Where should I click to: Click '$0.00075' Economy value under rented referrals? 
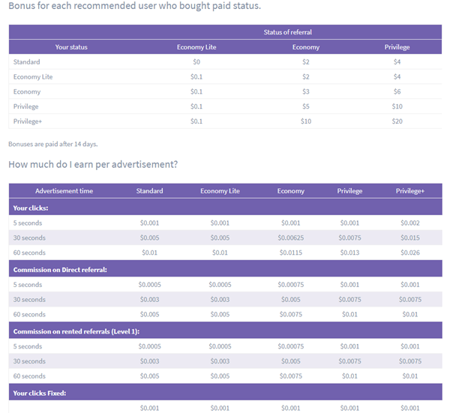(291, 346)
